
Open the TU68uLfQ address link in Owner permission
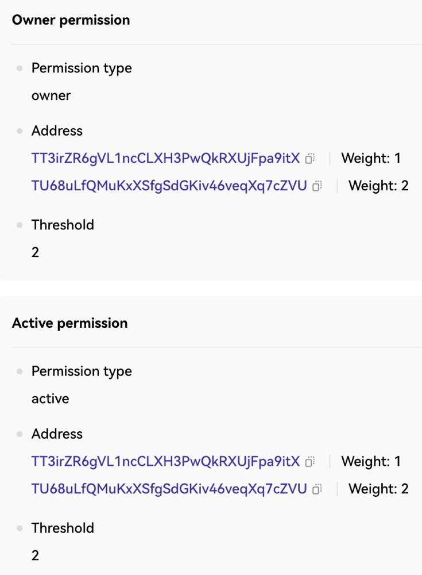169,186
